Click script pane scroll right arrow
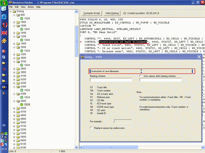The width and height of the screenshot is (205, 153). tap(203, 147)
